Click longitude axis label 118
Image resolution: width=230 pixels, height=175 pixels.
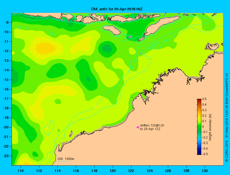click(94, 171)
